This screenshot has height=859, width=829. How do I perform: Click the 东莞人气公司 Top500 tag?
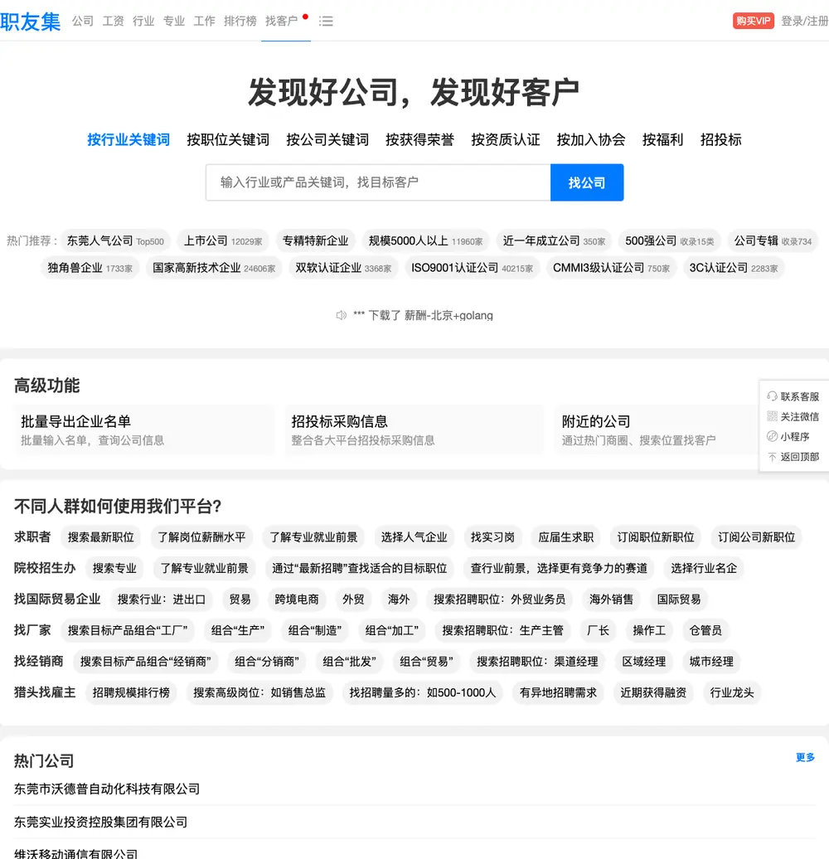pyautogui.click(x=115, y=241)
